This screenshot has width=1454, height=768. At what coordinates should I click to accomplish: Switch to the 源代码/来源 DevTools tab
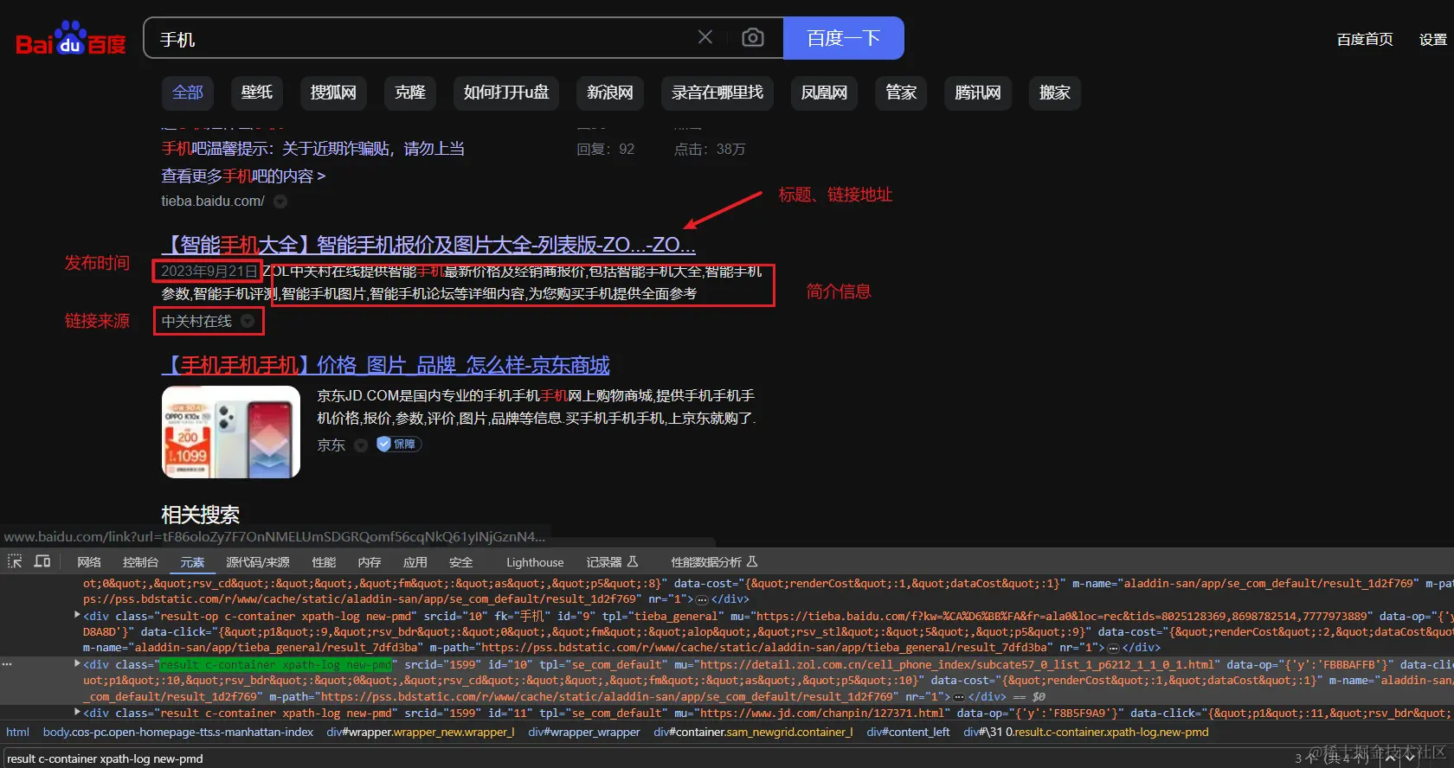tap(258, 562)
